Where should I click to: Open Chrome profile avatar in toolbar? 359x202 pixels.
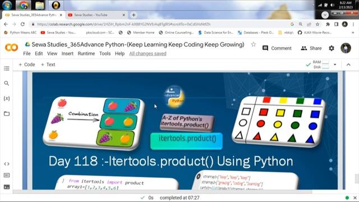pyautogui.click(x=345, y=24)
